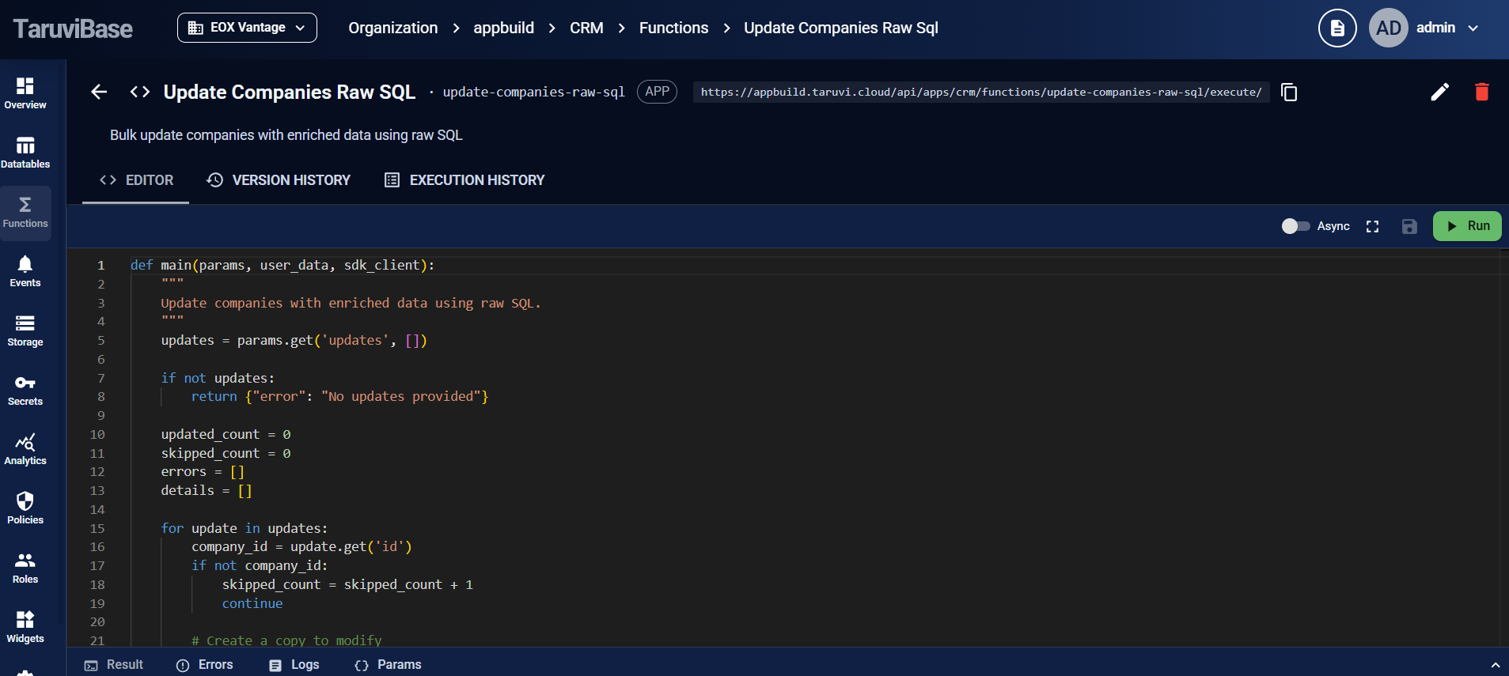Viewport: 1509px width, 676px height.
Task: Open Roles in the sidebar
Action: click(x=25, y=568)
